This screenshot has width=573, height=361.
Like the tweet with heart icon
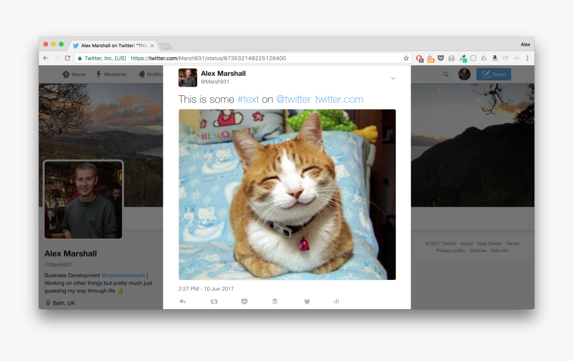click(x=307, y=301)
